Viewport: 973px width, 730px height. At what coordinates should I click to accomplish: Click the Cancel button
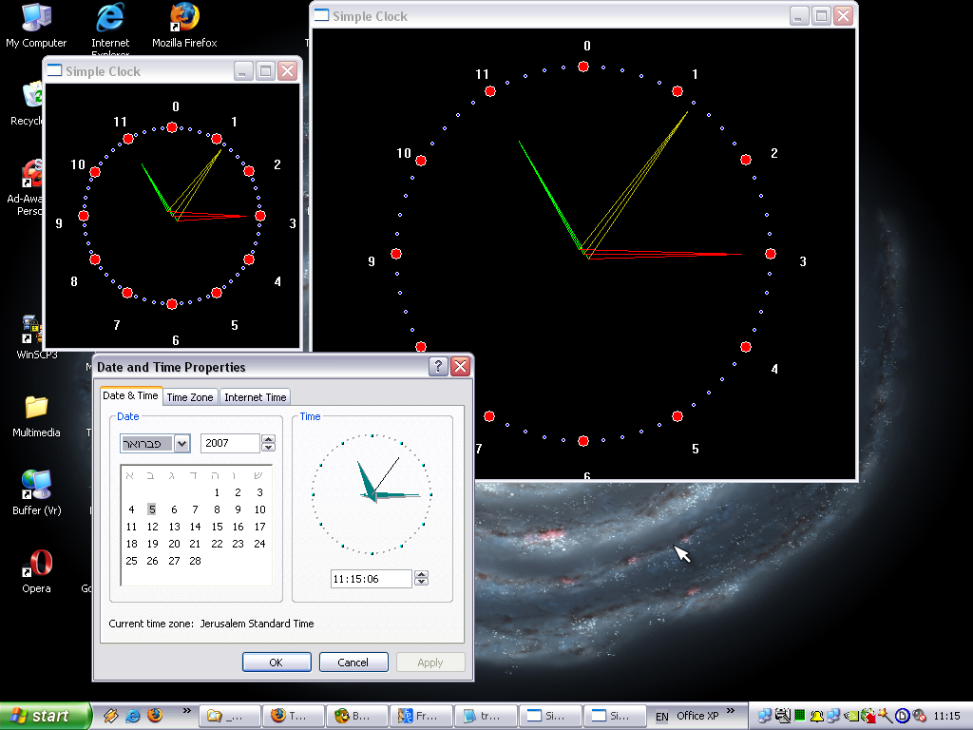coord(353,663)
